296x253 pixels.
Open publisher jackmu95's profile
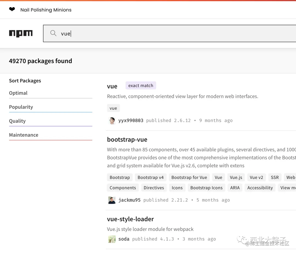129,200
